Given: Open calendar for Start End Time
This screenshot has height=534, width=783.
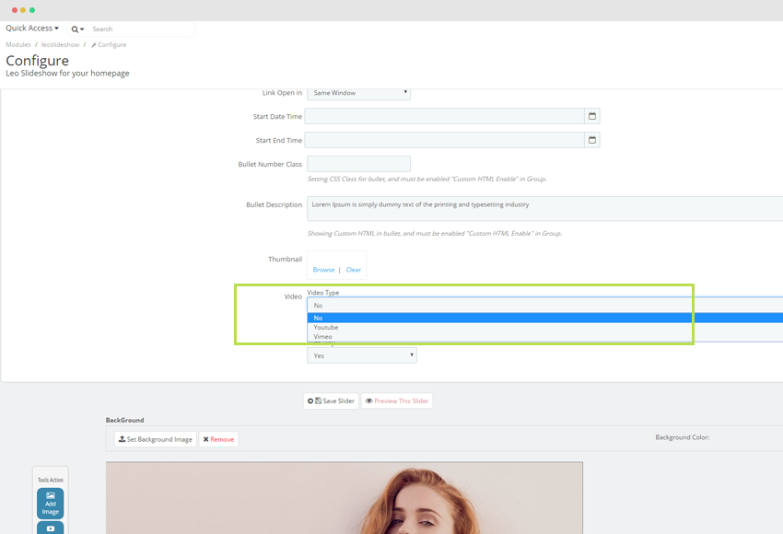Looking at the screenshot, I should (x=592, y=140).
